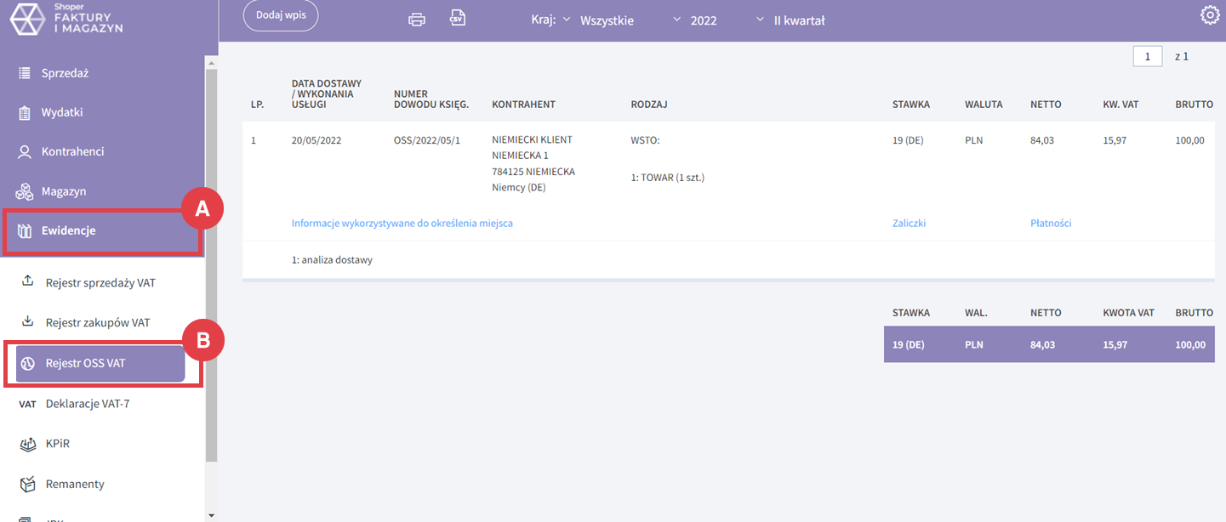Go to Kontrahenci in the sidebar
Image resolution: width=1226 pixels, height=522 pixels.
72,151
